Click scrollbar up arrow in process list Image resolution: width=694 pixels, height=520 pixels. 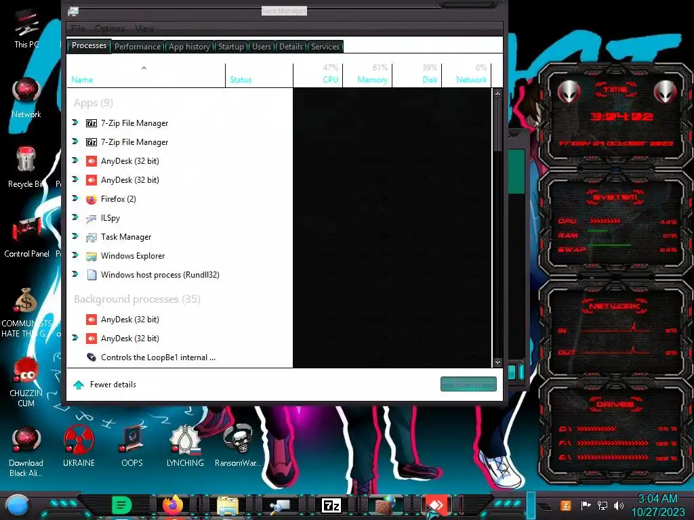pyautogui.click(x=497, y=93)
